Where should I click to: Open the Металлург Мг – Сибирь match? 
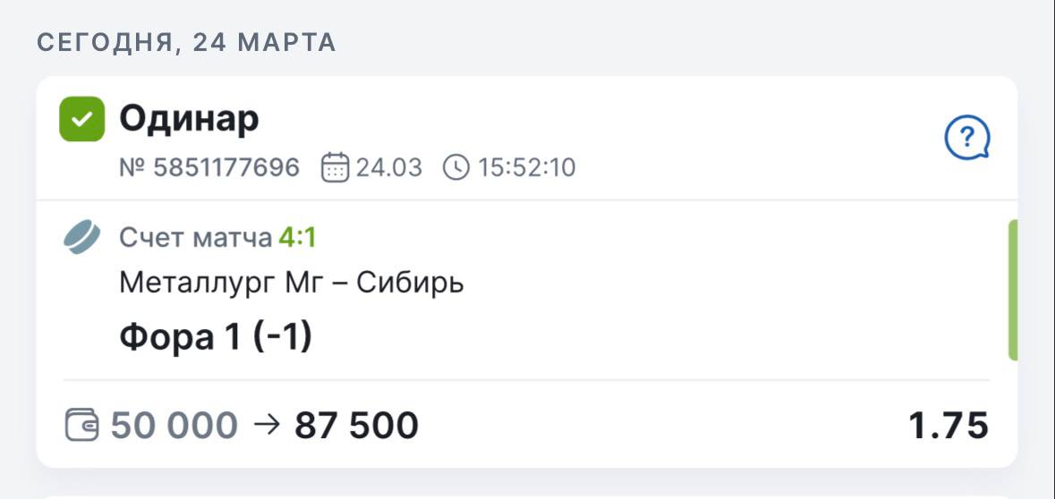tap(291, 283)
